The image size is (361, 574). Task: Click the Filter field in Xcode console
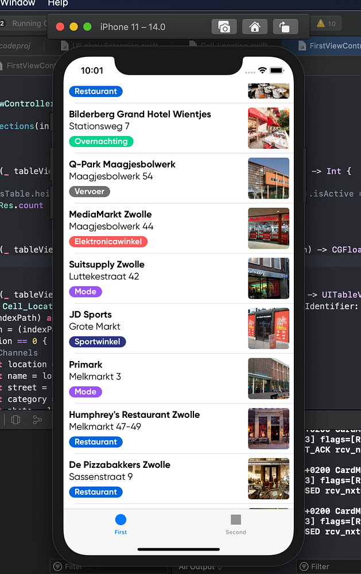(x=328, y=567)
